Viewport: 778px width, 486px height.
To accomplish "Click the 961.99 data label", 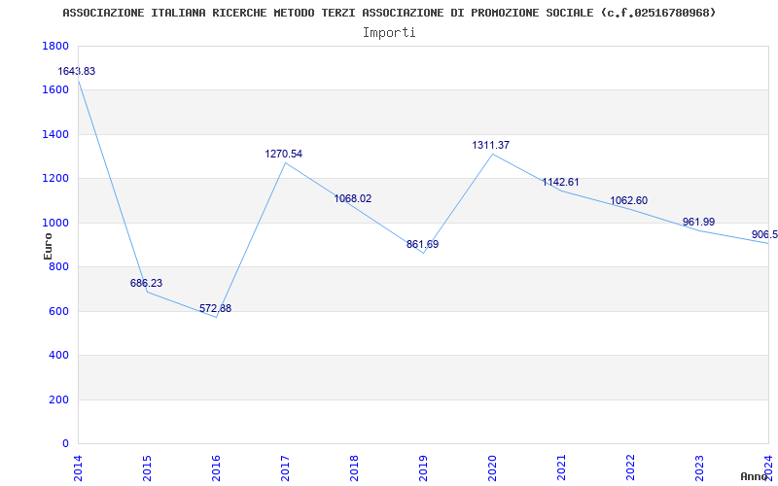I will click(x=698, y=223).
